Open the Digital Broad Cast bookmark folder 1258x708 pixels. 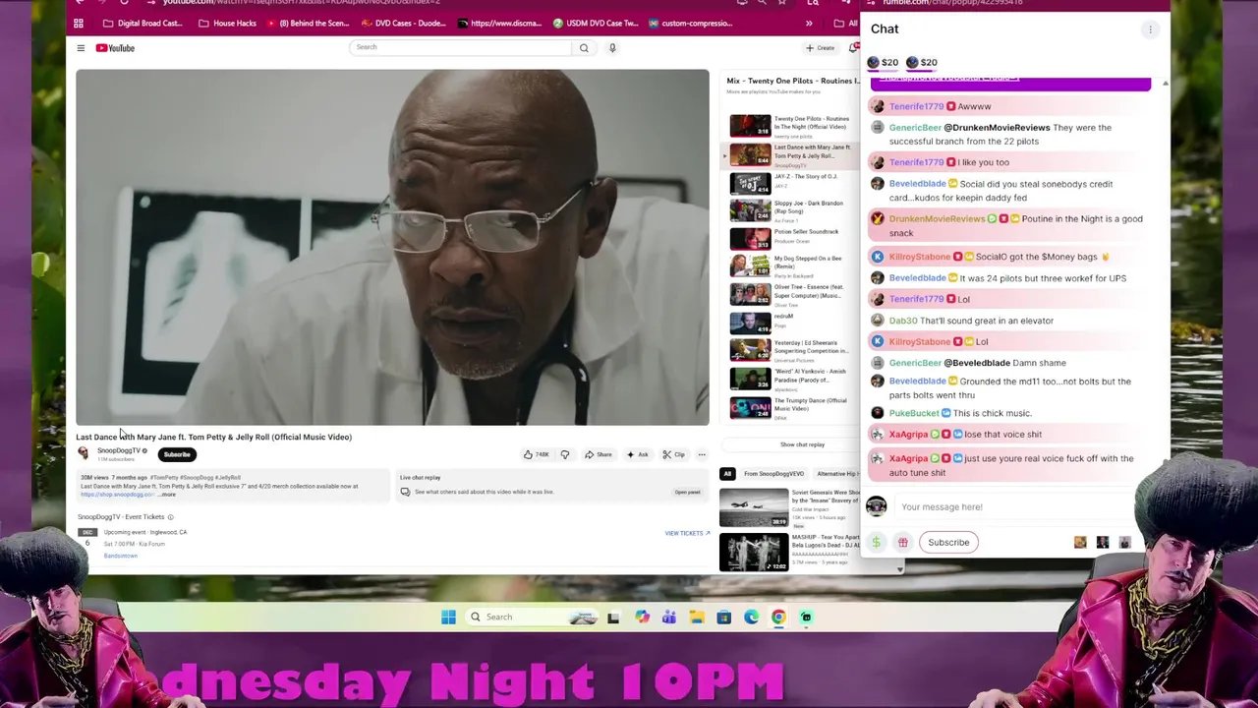[142, 24]
